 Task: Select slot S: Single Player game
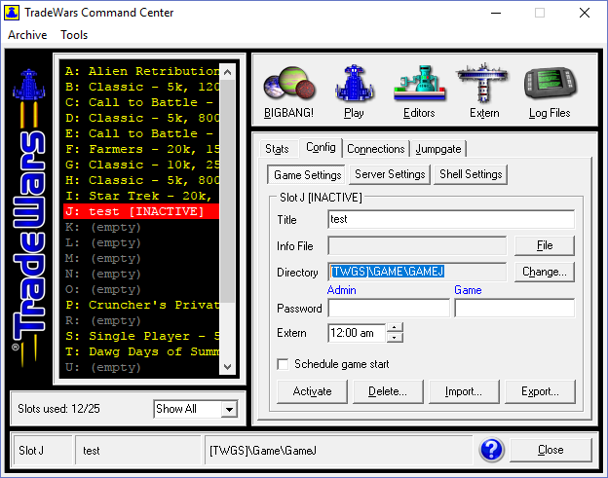[x=141, y=336]
